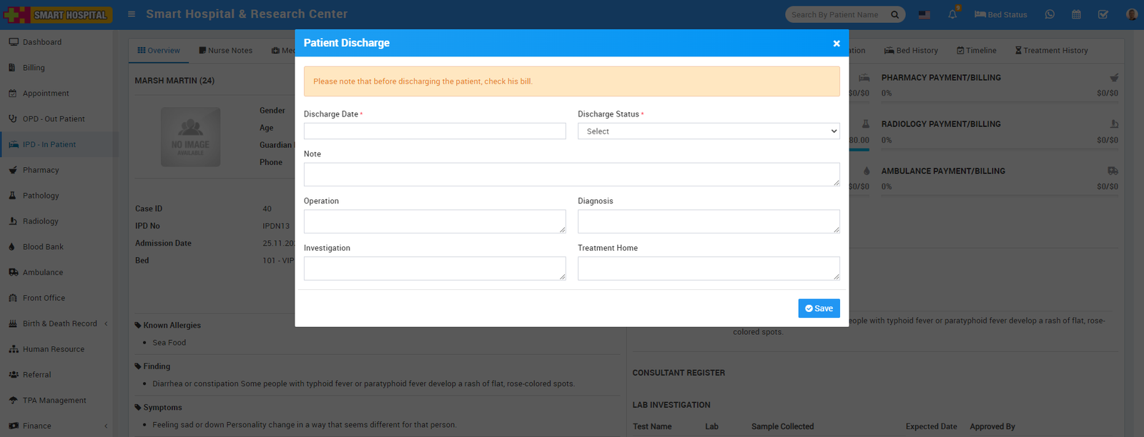This screenshot has width=1144, height=437.
Task: Click the Discharge Date input field
Action: (434, 131)
